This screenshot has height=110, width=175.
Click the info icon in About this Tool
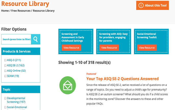click(x=141, y=5)
